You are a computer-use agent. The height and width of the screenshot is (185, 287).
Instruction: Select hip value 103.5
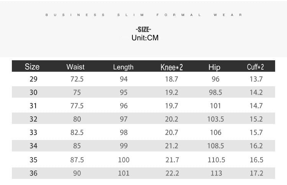(215, 119)
